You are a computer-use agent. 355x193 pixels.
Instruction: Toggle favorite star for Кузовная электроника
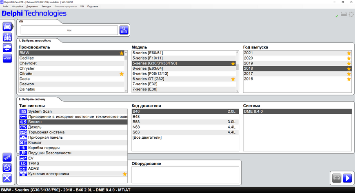click(125, 174)
